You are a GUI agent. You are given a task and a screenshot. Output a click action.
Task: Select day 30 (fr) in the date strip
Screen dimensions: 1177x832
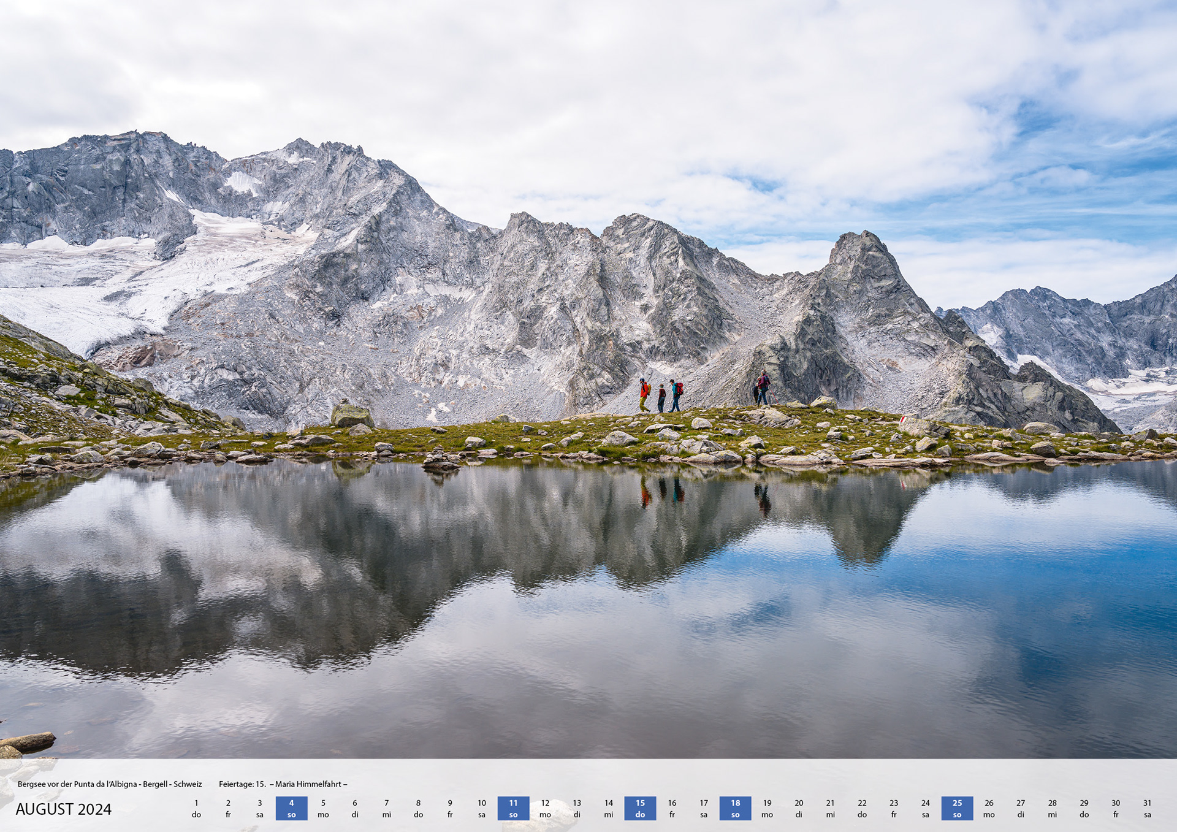point(1116,809)
